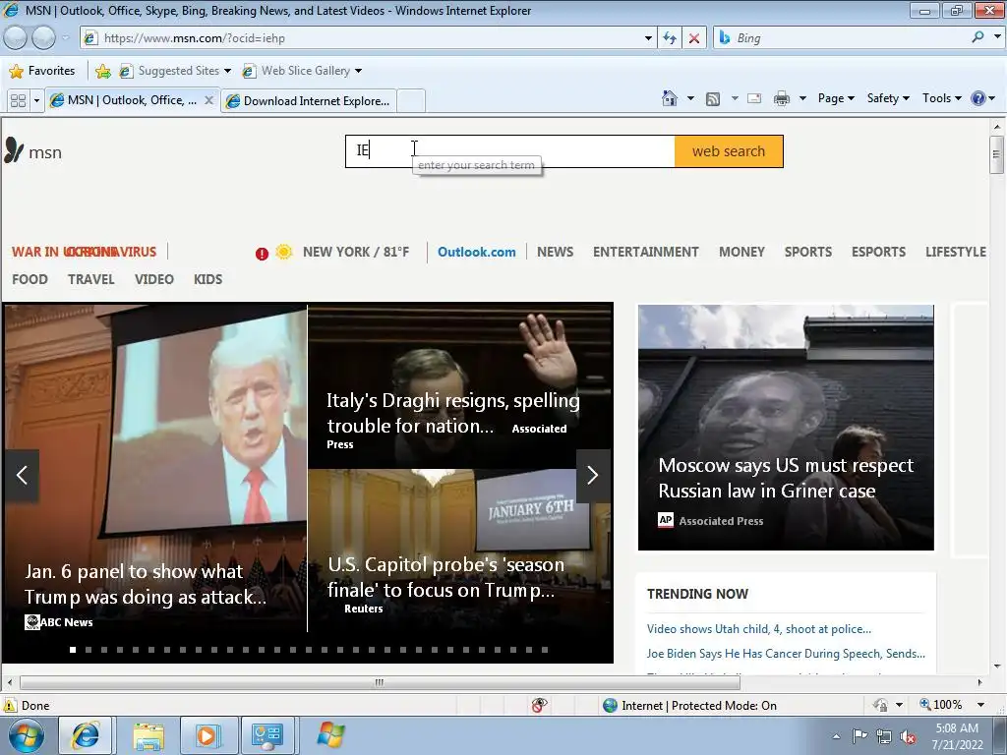The width and height of the screenshot is (1007, 755).
Task: Click NEW YORK / 81°F weather link
Action: [x=356, y=252]
